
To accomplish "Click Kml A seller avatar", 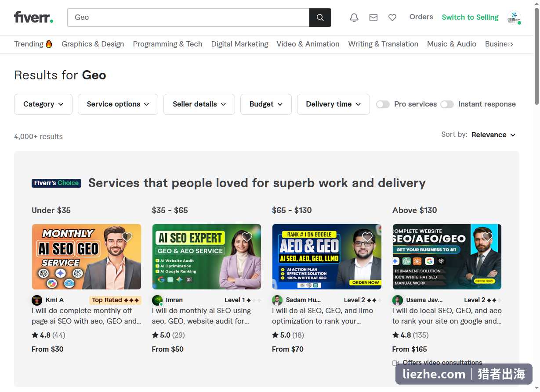I will click(x=37, y=300).
